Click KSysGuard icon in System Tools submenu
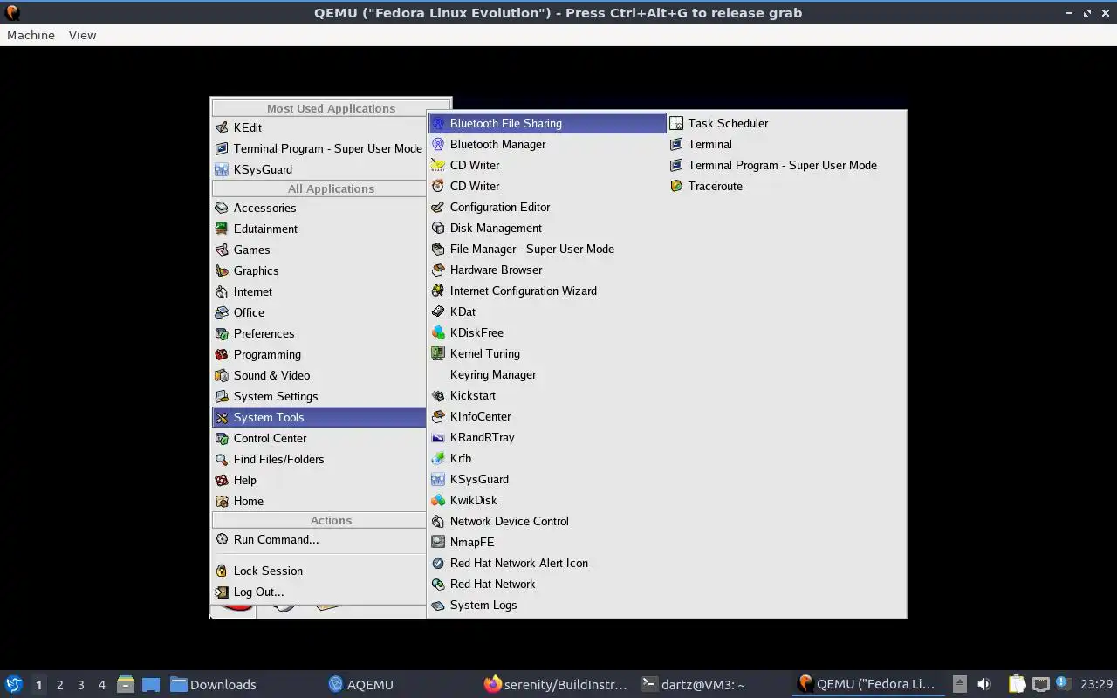The width and height of the screenshot is (1117, 698). (438, 479)
